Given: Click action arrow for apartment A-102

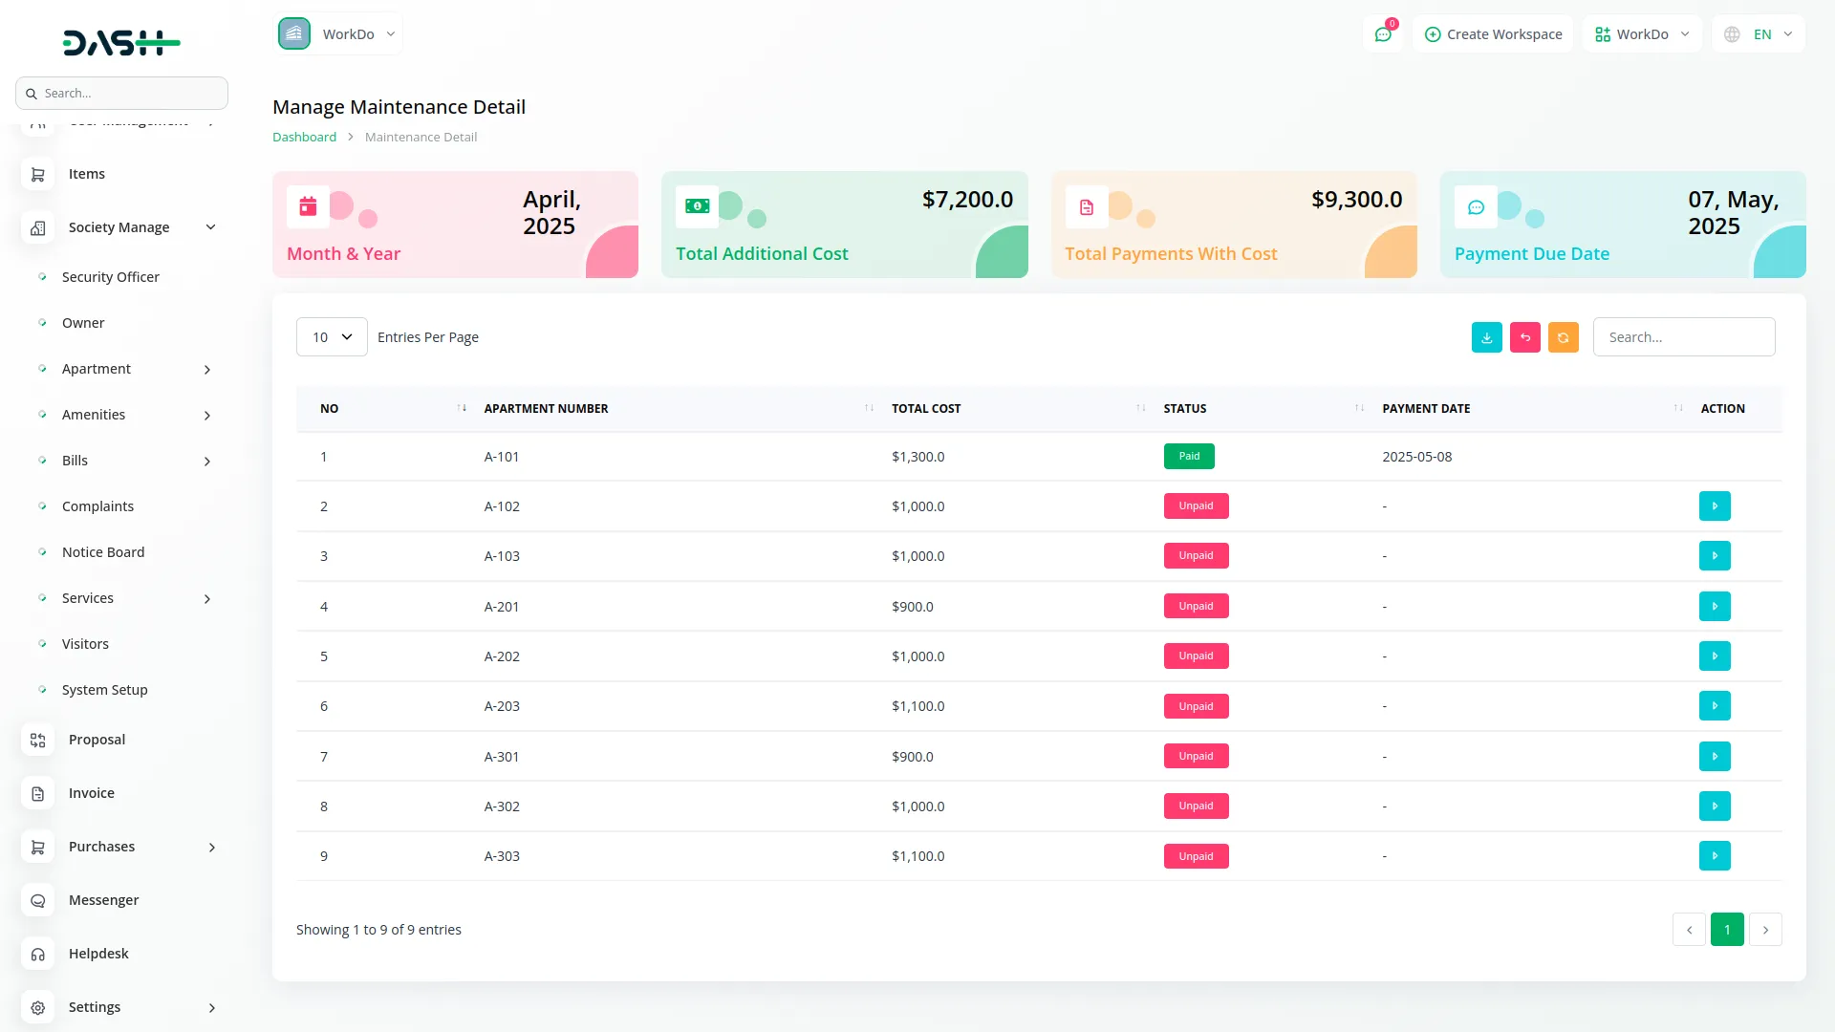Looking at the screenshot, I should 1714,506.
